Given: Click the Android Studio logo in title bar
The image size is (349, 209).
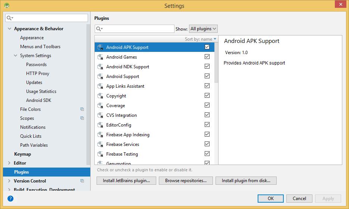Looking at the screenshot, I should (x=7, y=6).
